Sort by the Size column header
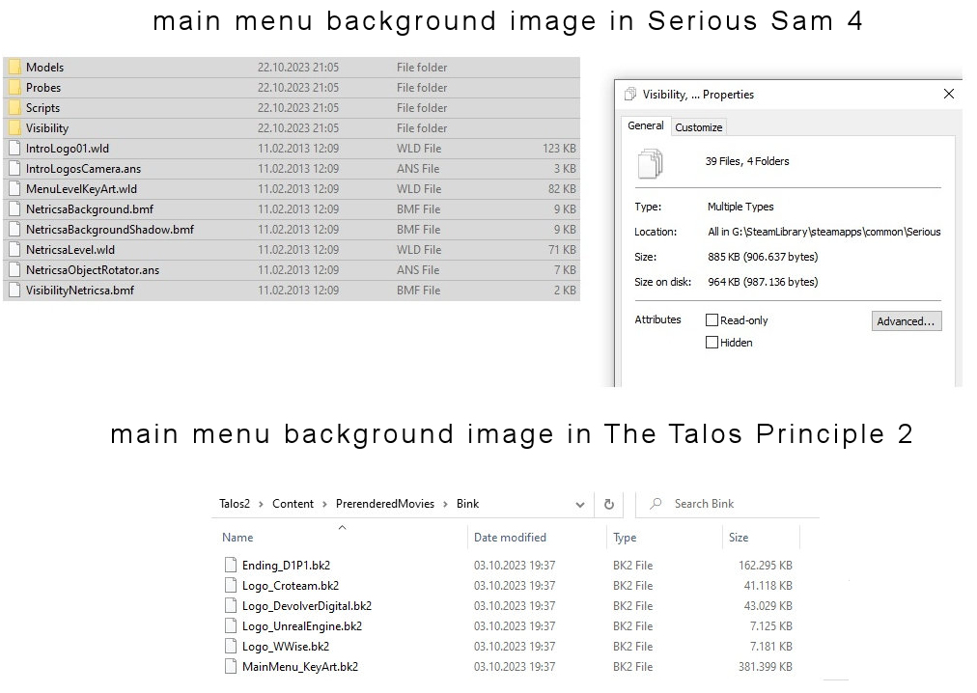The width and height of the screenshot is (977, 693). click(x=739, y=538)
